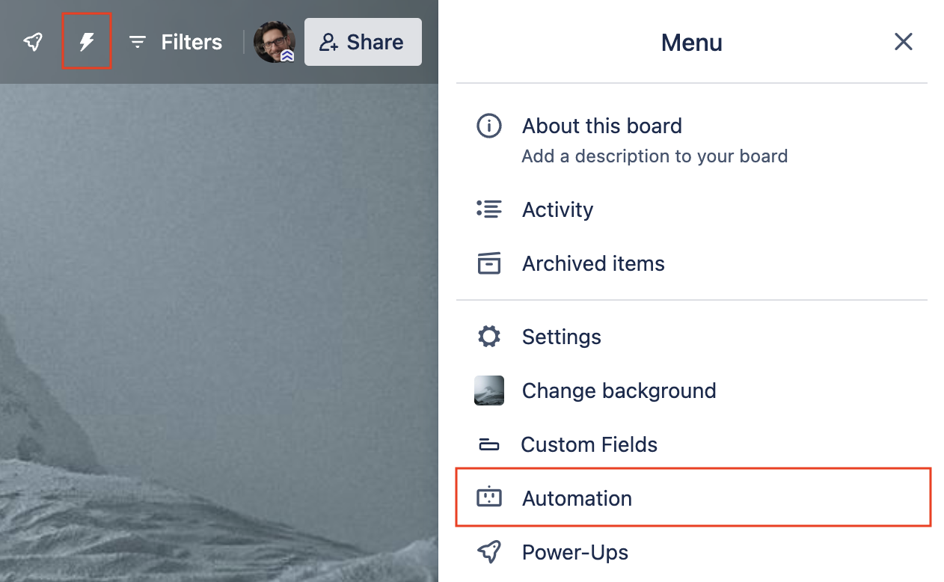Open the Activity menu item
Viewport: 944px width, 582px height.
pyautogui.click(x=692, y=209)
